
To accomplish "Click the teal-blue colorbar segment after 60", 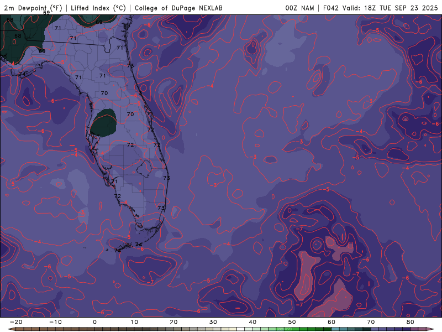I will tap(335, 329).
